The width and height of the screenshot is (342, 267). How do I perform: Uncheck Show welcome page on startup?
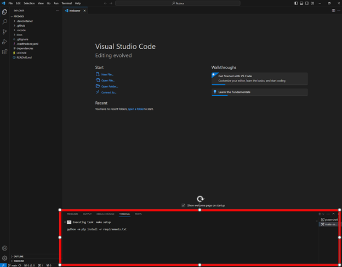183,205
